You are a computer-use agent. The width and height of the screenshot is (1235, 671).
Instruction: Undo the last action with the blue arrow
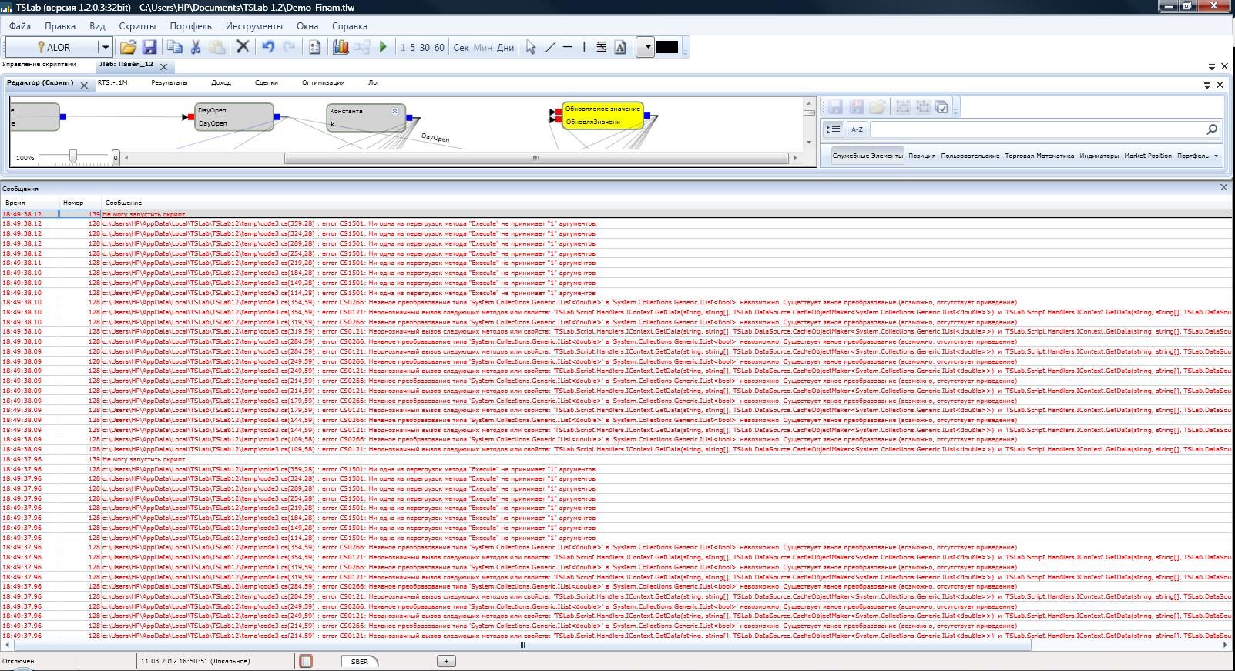click(x=267, y=47)
